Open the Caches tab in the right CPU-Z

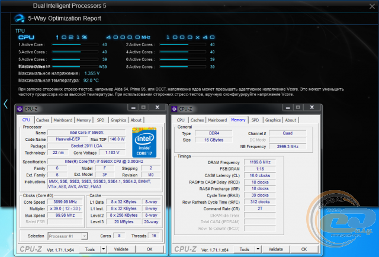click(197, 120)
